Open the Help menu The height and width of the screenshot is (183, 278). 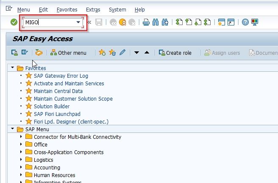(x=140, y=10)
